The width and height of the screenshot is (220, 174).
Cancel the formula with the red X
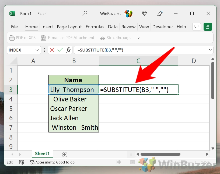tap(52, 50)
